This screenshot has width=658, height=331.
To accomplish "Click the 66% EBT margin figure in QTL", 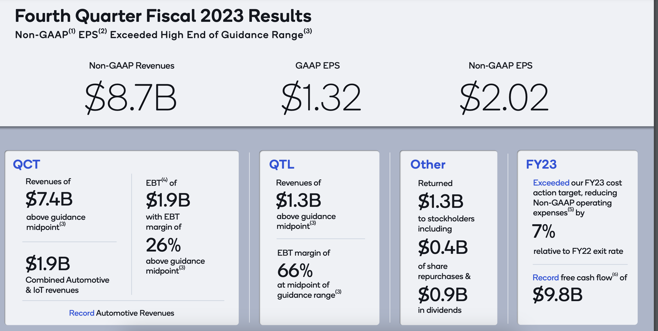I will pyautogui.click(x=295, y=271).
